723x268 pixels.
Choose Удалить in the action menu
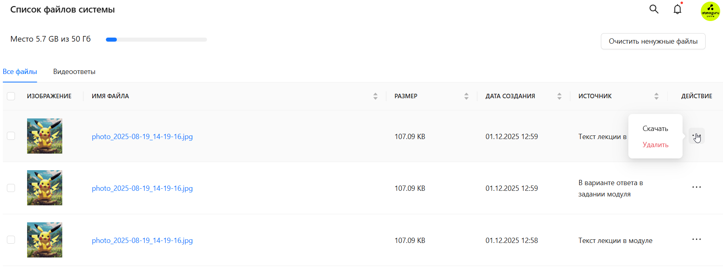(655, 145)
